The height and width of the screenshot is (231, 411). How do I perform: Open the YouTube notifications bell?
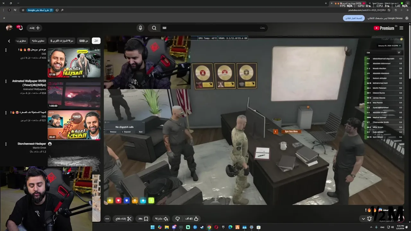(x=20, y=28)
